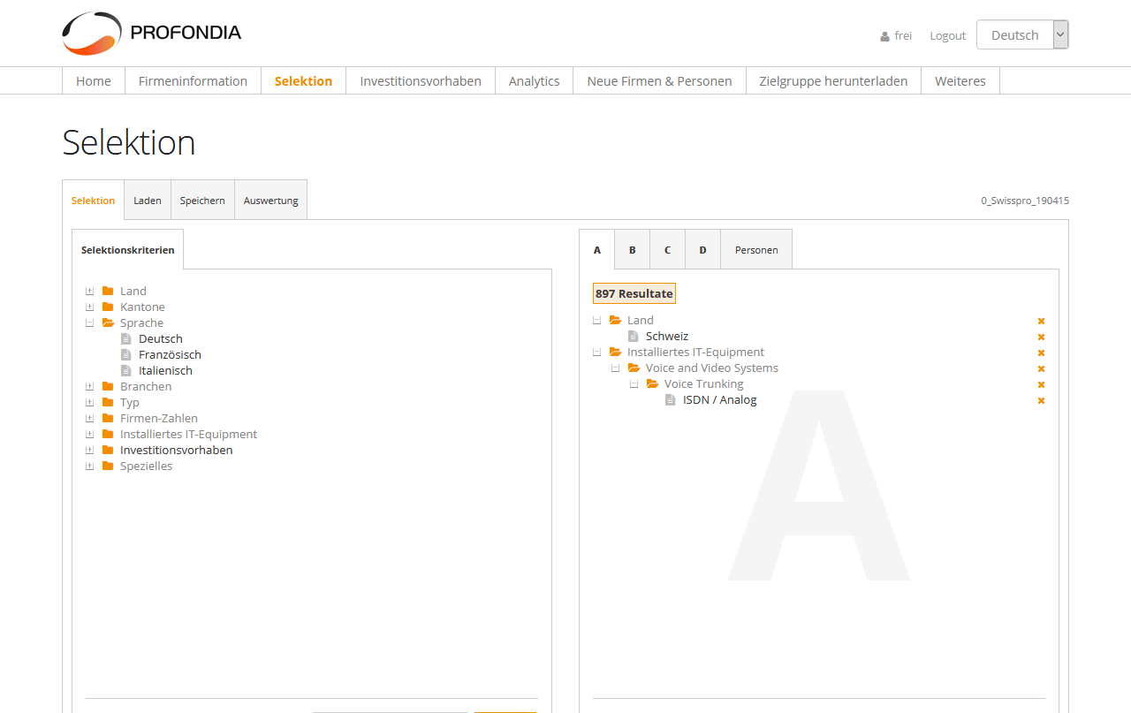Select Italienisch in the Sprache tree
The height and width of the screenshot is (713, 1131).
click(x=165, y=370)
